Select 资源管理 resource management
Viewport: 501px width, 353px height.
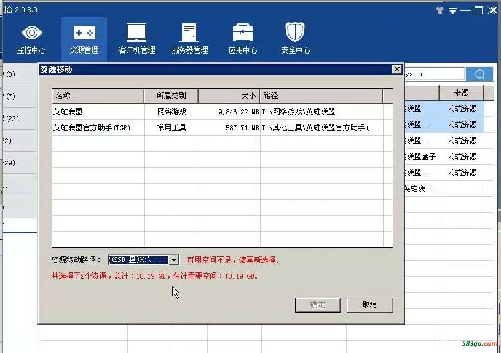(84, 39)
